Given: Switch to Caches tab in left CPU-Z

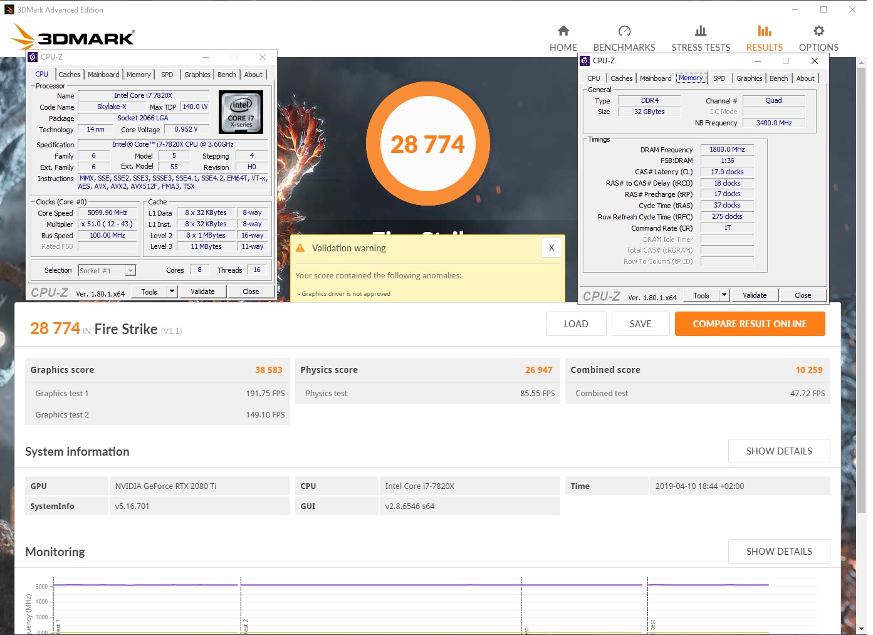Looking at the screenshot, I should [70, 75].
